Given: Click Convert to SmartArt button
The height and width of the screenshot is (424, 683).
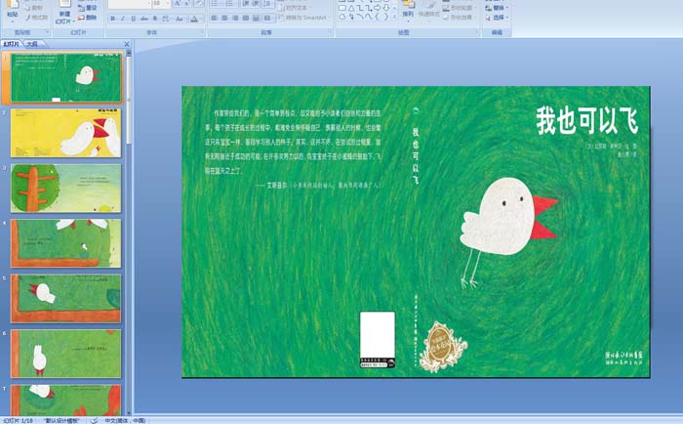Looking at the screenshot, I should tap(302, 18).
